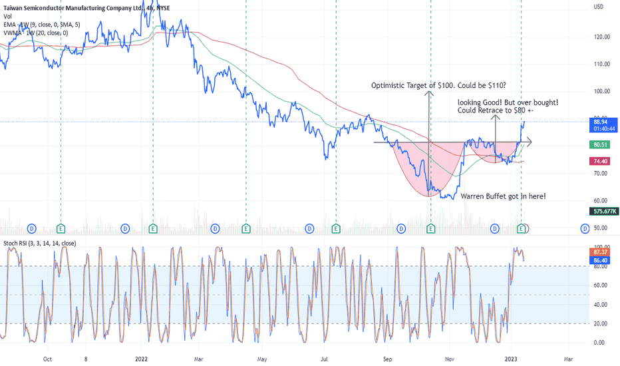Image resolution: width=620 pixels, height=366 pixels.
Task: Click the earnings marker dated July 2022
Action: [336, 228]
